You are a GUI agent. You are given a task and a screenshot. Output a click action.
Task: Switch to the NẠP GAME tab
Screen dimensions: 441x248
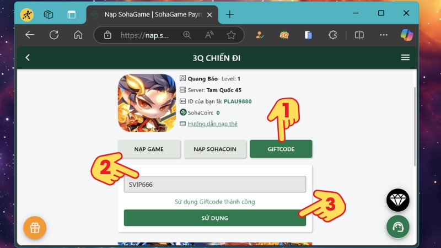coord(149,149)
